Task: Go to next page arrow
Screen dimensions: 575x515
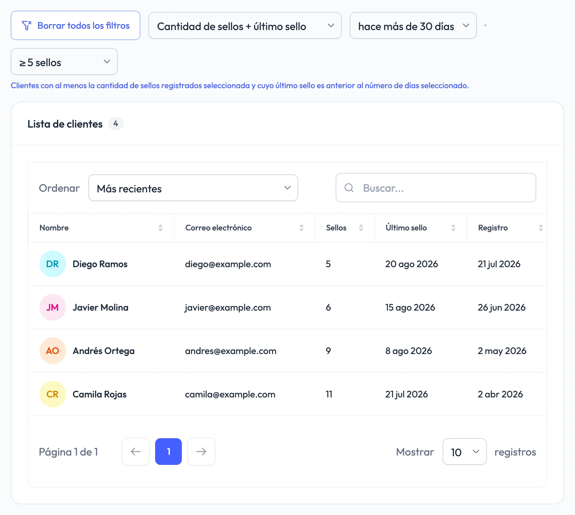Action: [201, 452]
